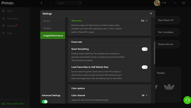Screen dimensions: 191x108
Task: Click the Tracker card heading
Action: coord(161,73)
